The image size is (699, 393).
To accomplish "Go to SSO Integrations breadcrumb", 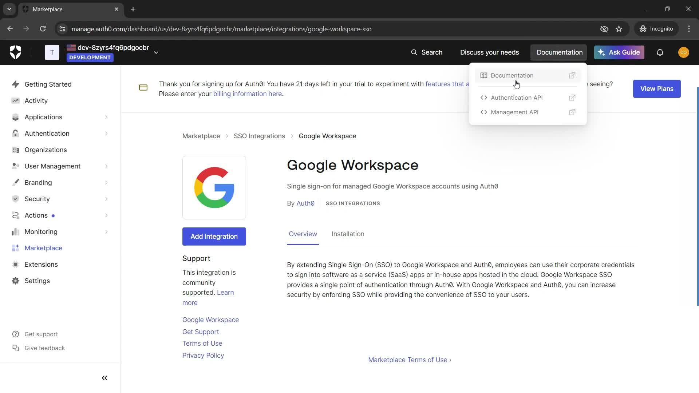I will [x=259, y=136].
